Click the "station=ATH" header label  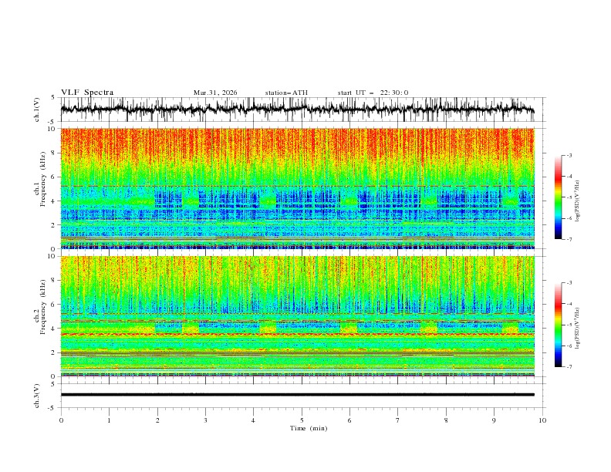[x=286, y=93]
